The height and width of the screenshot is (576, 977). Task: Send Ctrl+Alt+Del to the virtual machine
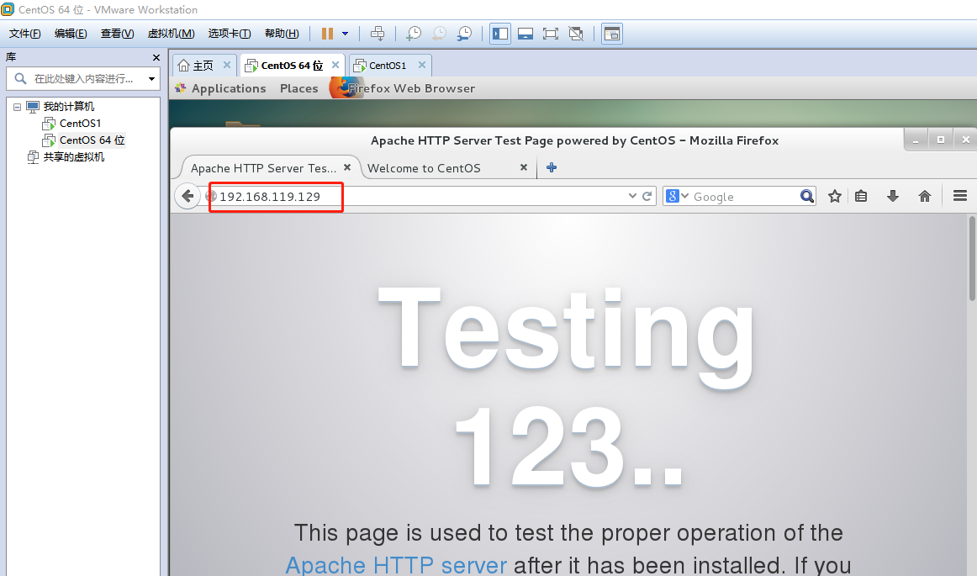point(378,34)
